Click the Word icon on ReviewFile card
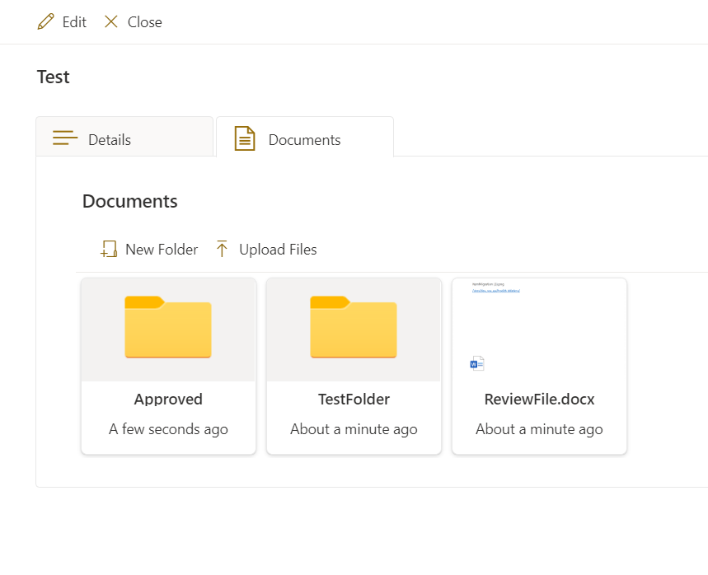Image resolution: width=708 pixels, height=575 pixels. (477, 363)
